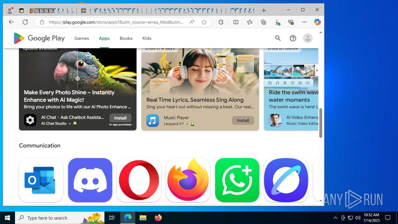Open the taskbar clock and calendar
This screenshot has height=224, width=398.
pos(372,218)
